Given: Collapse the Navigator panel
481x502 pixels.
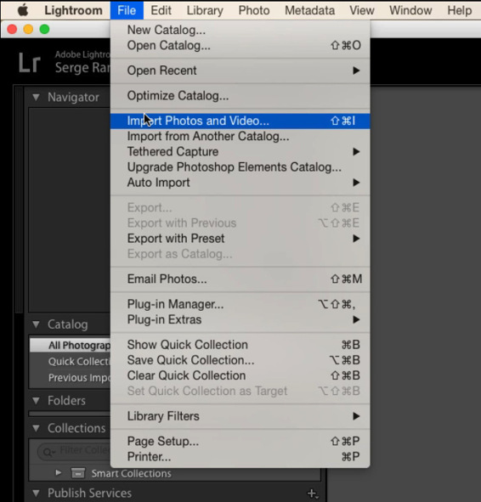Looking at the screenshot, I should point(37,98).
